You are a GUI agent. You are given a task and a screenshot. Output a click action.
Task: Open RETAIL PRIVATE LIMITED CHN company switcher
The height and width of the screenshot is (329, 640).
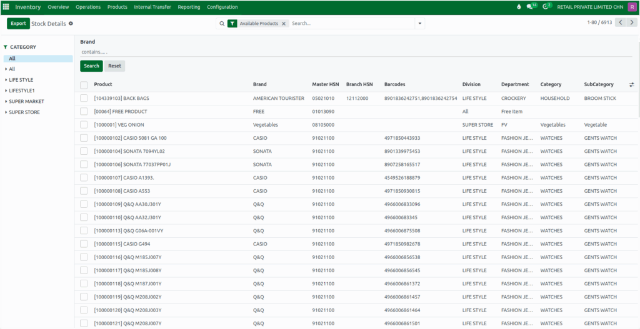[590, 7]
